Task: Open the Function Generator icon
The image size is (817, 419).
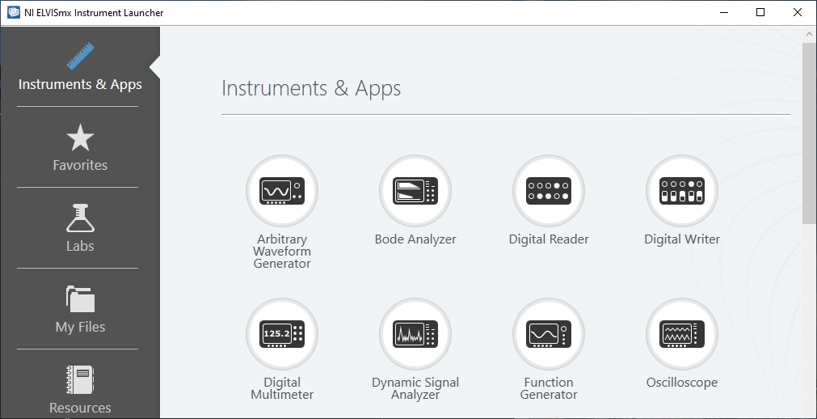Action: point(549,334)
